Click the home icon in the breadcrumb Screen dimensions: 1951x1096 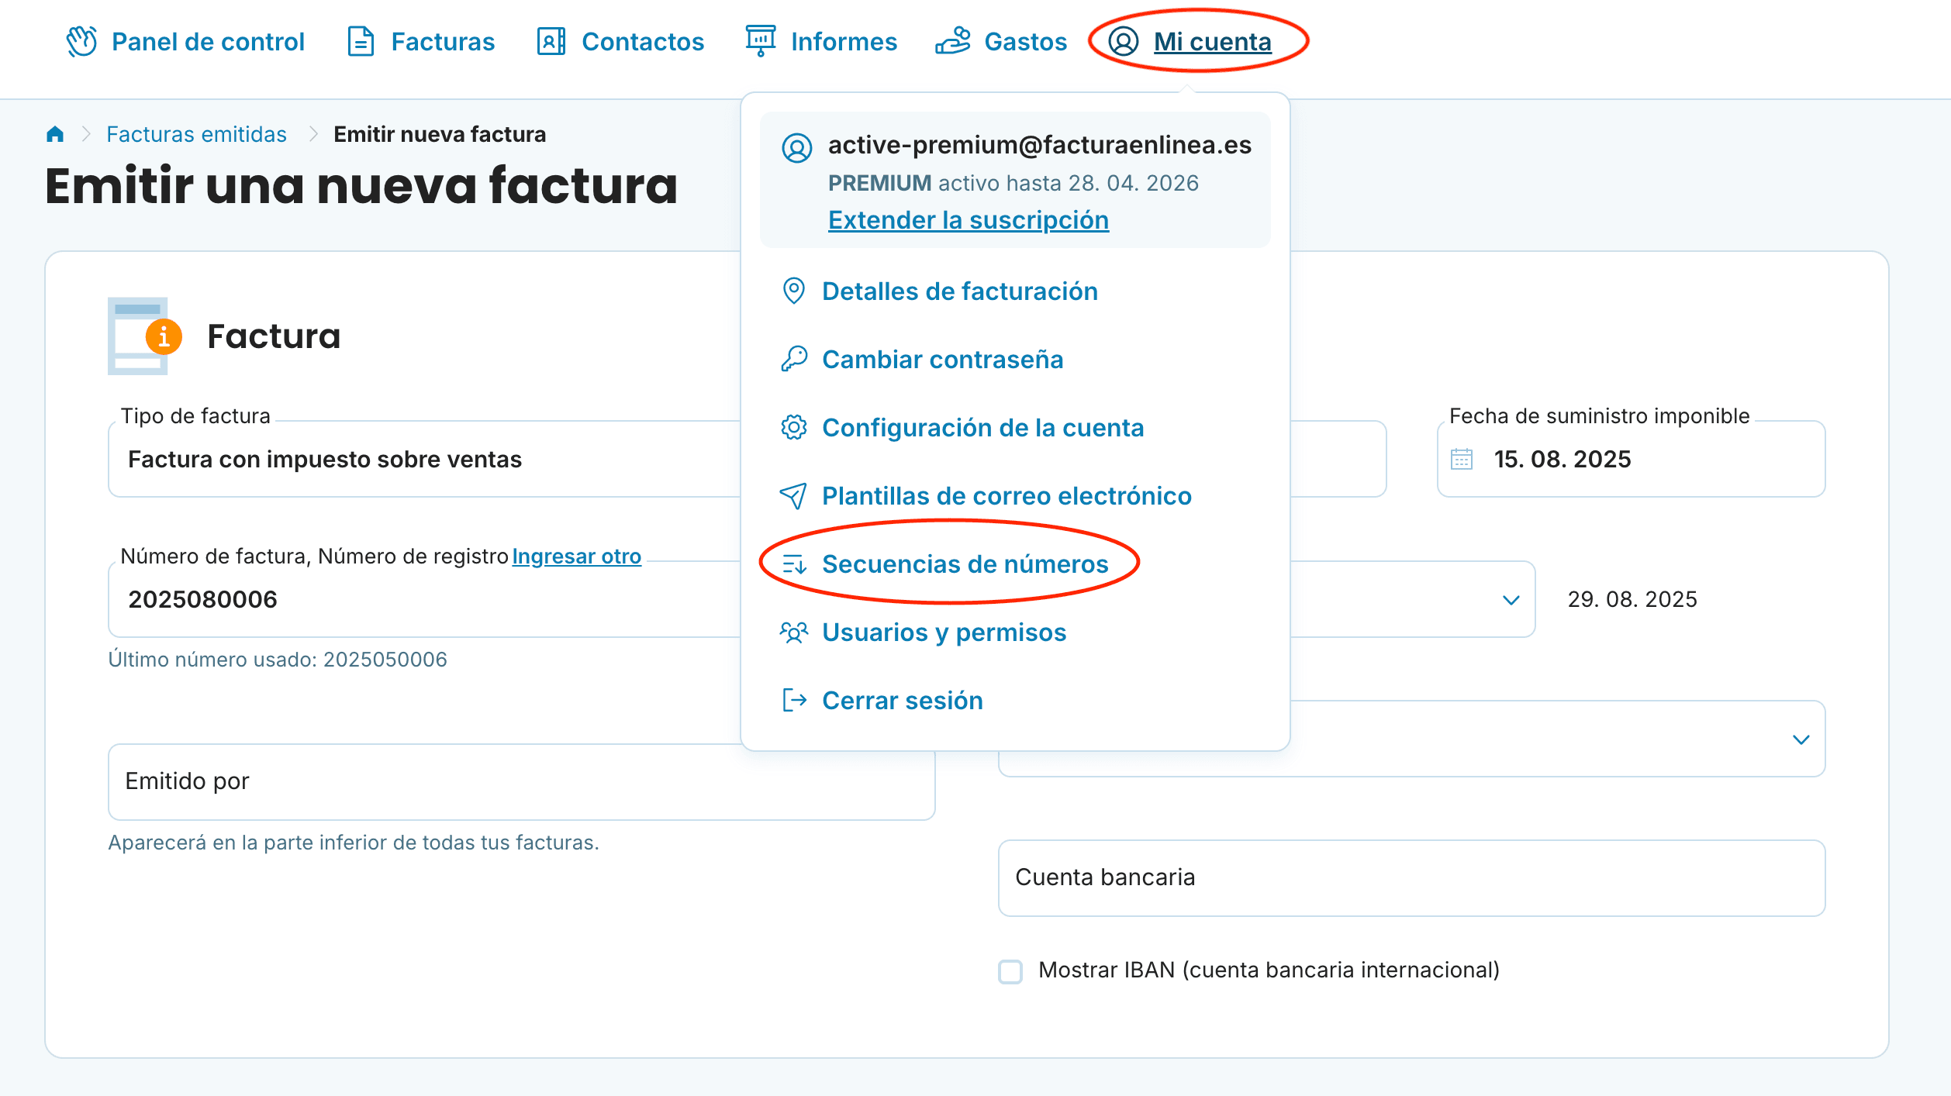click(55, 134)
